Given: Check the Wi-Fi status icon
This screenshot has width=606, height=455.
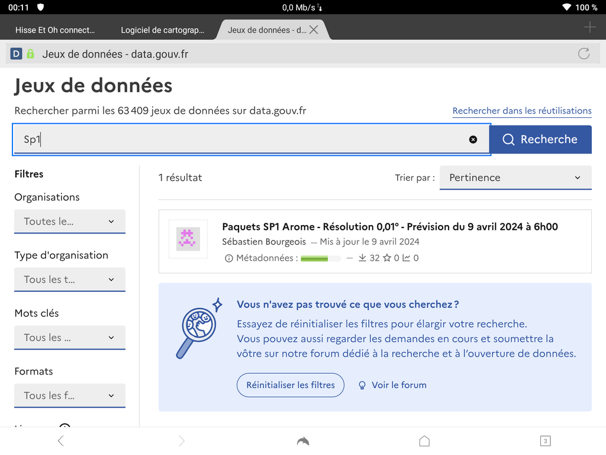Looking at the screenshot, I should click(x=566, y=7).
